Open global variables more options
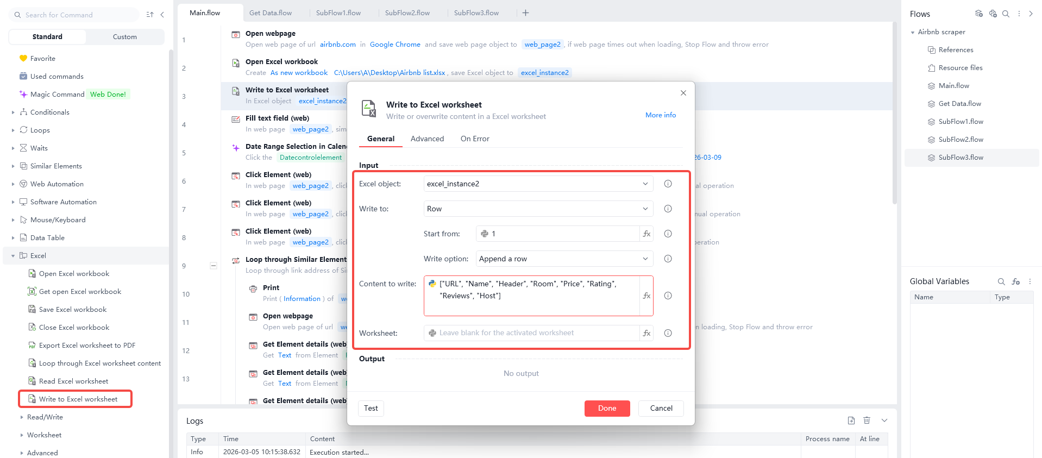This screenshot has height=458, width=1042. pyautogui.click(x=1030, y=281)
